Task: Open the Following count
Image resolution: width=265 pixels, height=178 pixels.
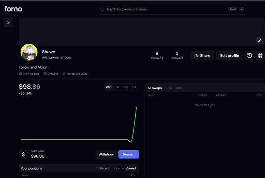Action: (157, 56)
